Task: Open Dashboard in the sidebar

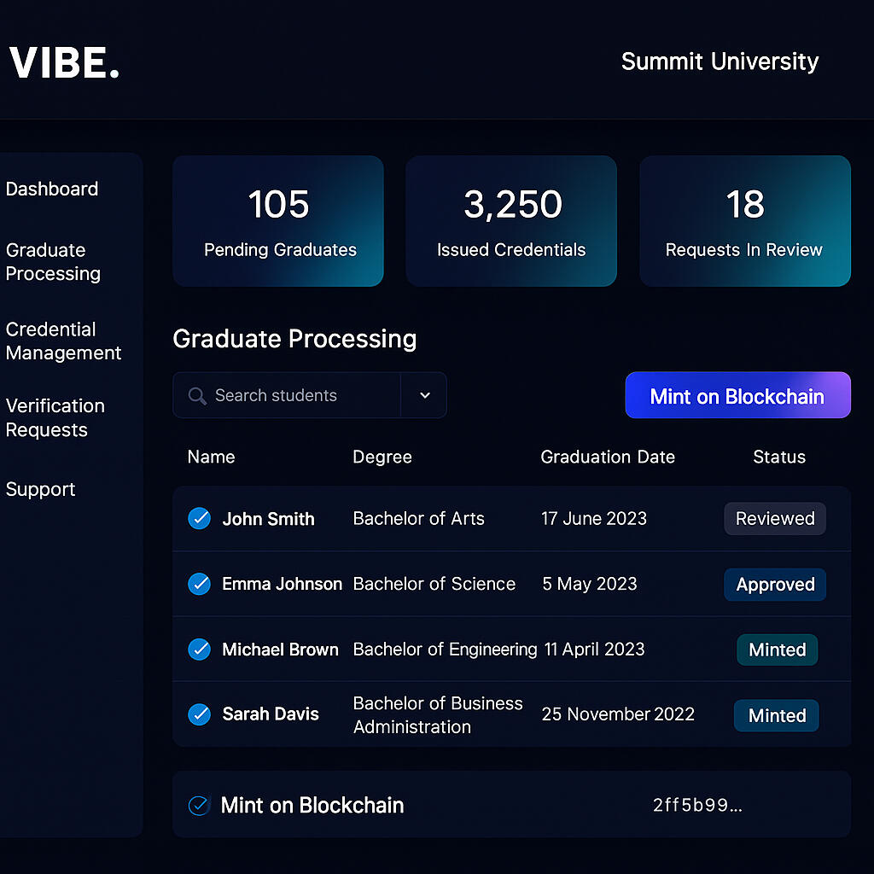Action: tap(52, 189)
